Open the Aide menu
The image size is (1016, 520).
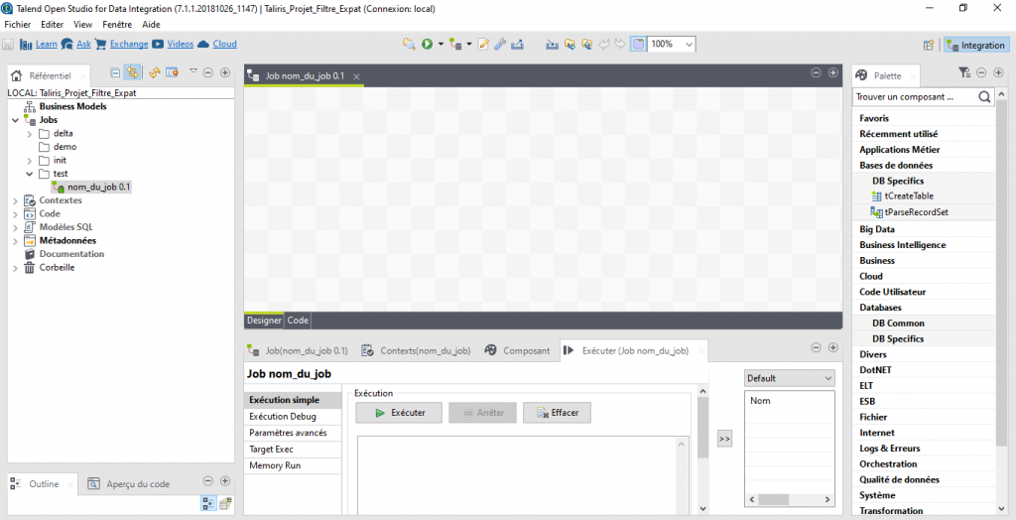tap(151, 25)
